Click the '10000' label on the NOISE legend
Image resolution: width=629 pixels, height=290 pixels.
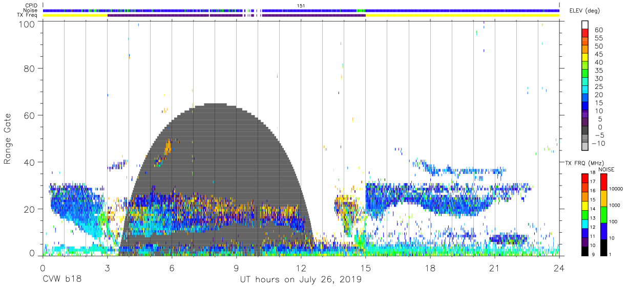point(617,189)
